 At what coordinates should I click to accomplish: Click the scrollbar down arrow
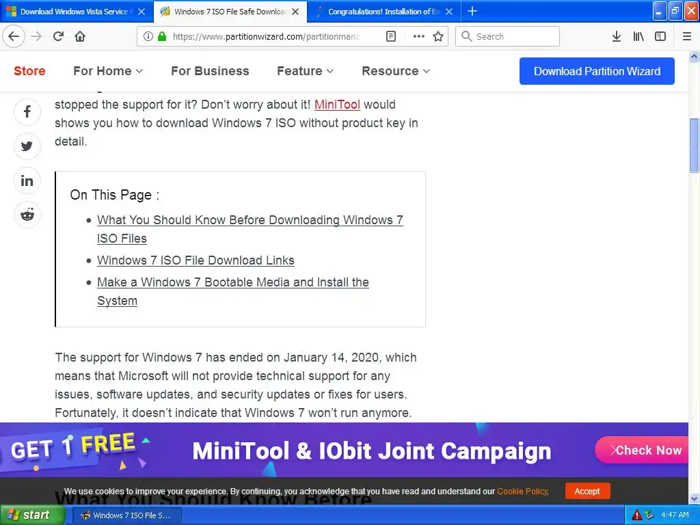click(x=694, y=498)
